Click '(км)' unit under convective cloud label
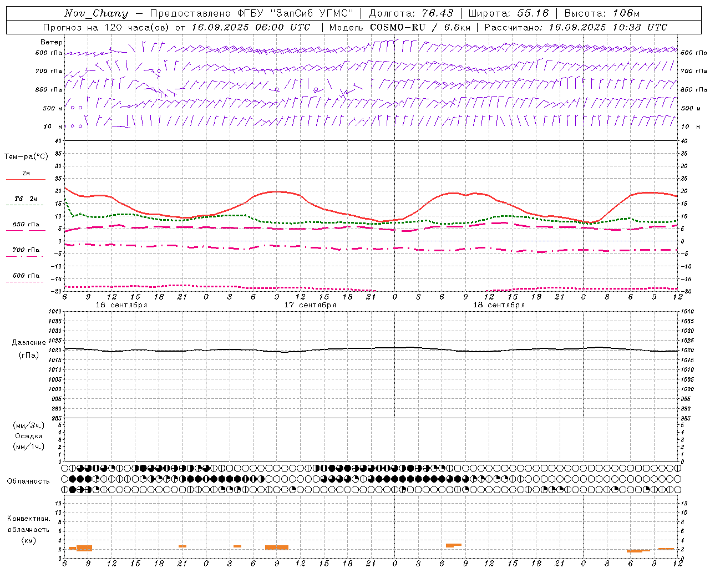Screen dimensions: 710x568 29,540
